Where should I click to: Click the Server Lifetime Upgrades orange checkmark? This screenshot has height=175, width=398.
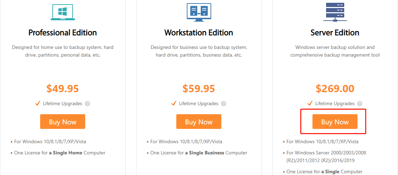pos(310,103)
